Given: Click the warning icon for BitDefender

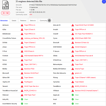Looking at the screenshot, I should coord(22,34).
